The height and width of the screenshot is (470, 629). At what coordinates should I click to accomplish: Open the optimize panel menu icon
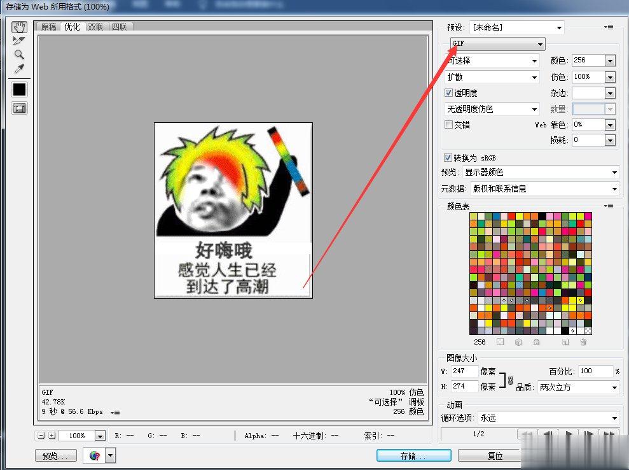click(609, 27)
